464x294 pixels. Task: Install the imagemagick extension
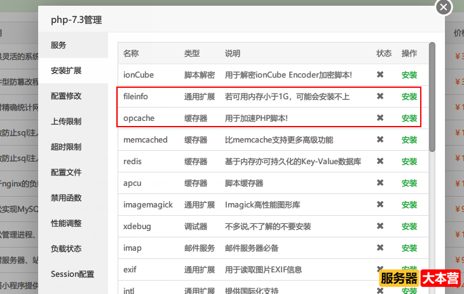[409, 205]
